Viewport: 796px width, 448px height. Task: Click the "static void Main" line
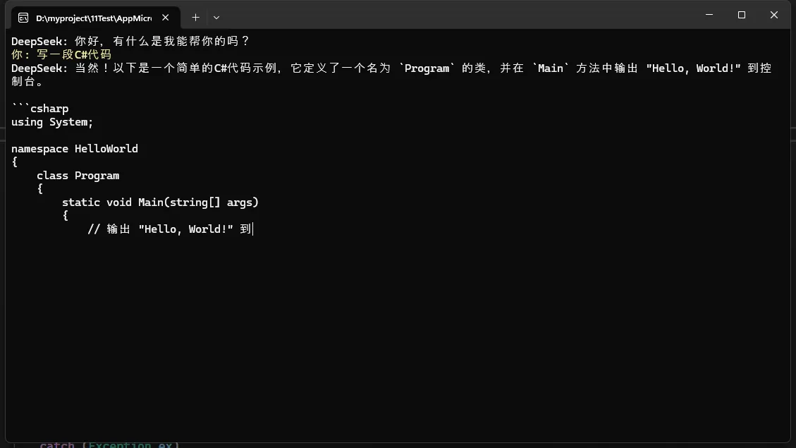160,202
